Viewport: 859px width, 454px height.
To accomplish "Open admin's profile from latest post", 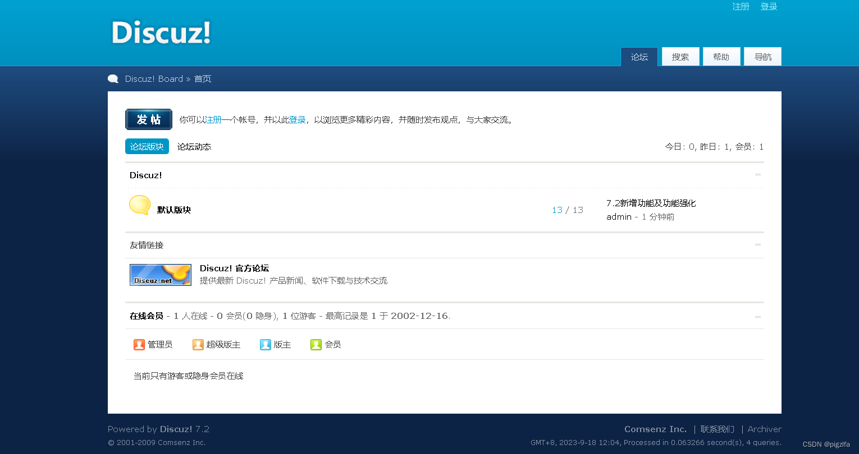I will click(x=618, y=216).
